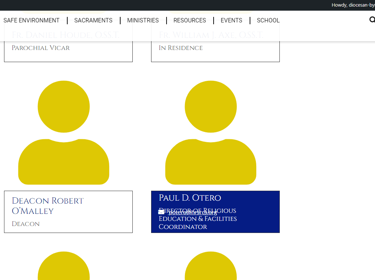Open the Sacraments menu
The width and height of the screenshot is (375, 280).
(93, 21)
